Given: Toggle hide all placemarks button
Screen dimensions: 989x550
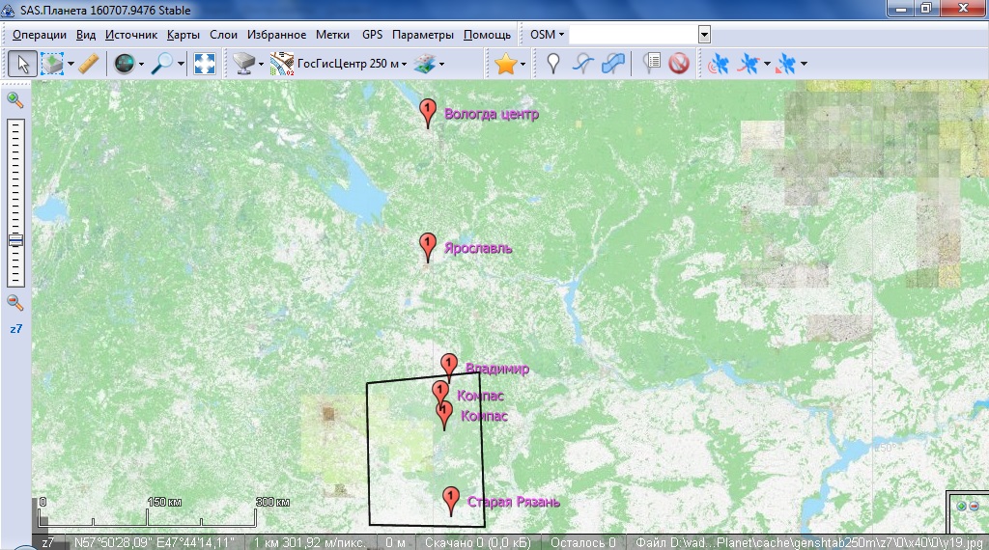Looking at the screenshot, I should point(678,65).
